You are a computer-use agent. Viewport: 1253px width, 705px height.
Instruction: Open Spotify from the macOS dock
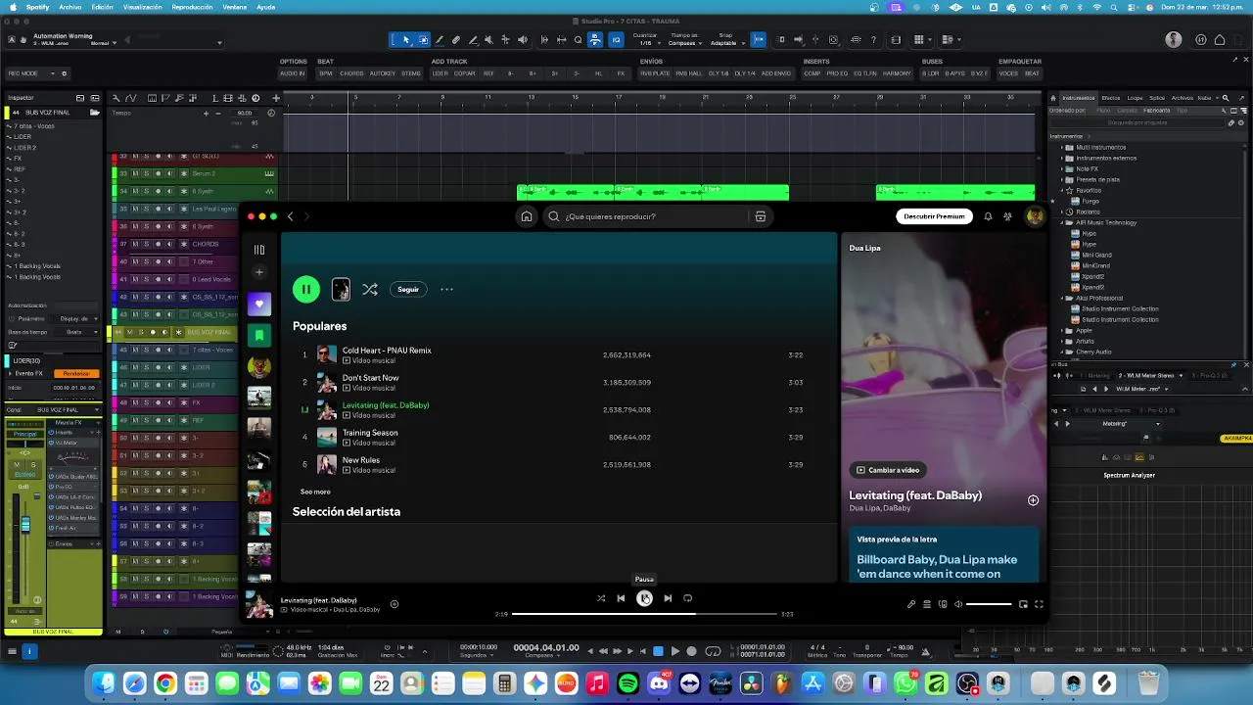click(x=628, y=682)
